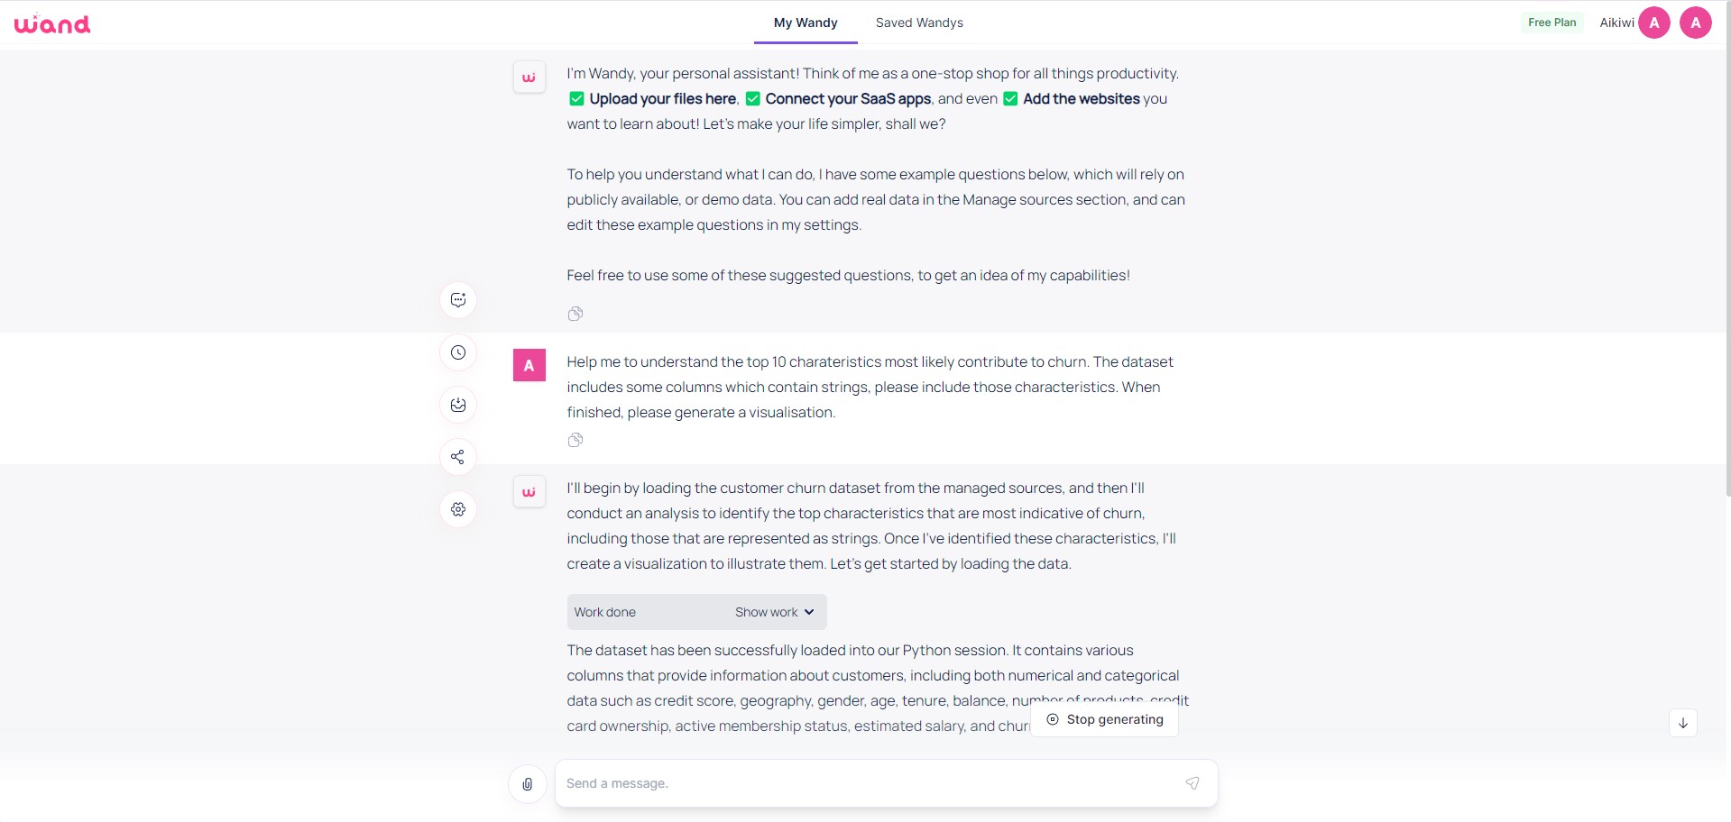Screen dimensions: 1731x822
Task: Copy the user churn question message
Action: (575, 440)
